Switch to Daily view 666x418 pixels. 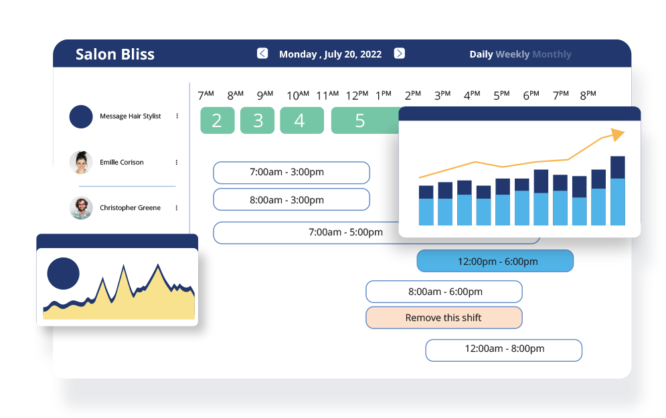tap(481, 54)
